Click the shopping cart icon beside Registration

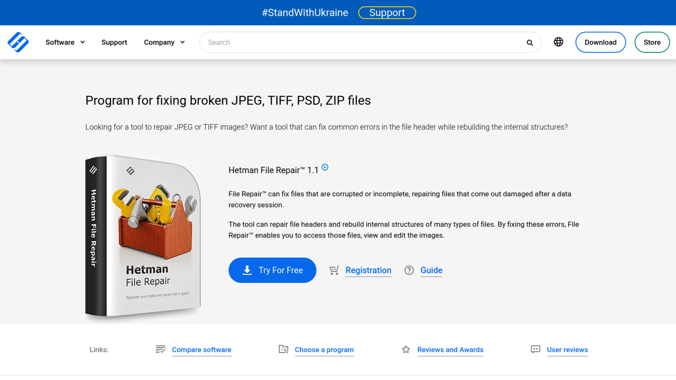[334, 270]
